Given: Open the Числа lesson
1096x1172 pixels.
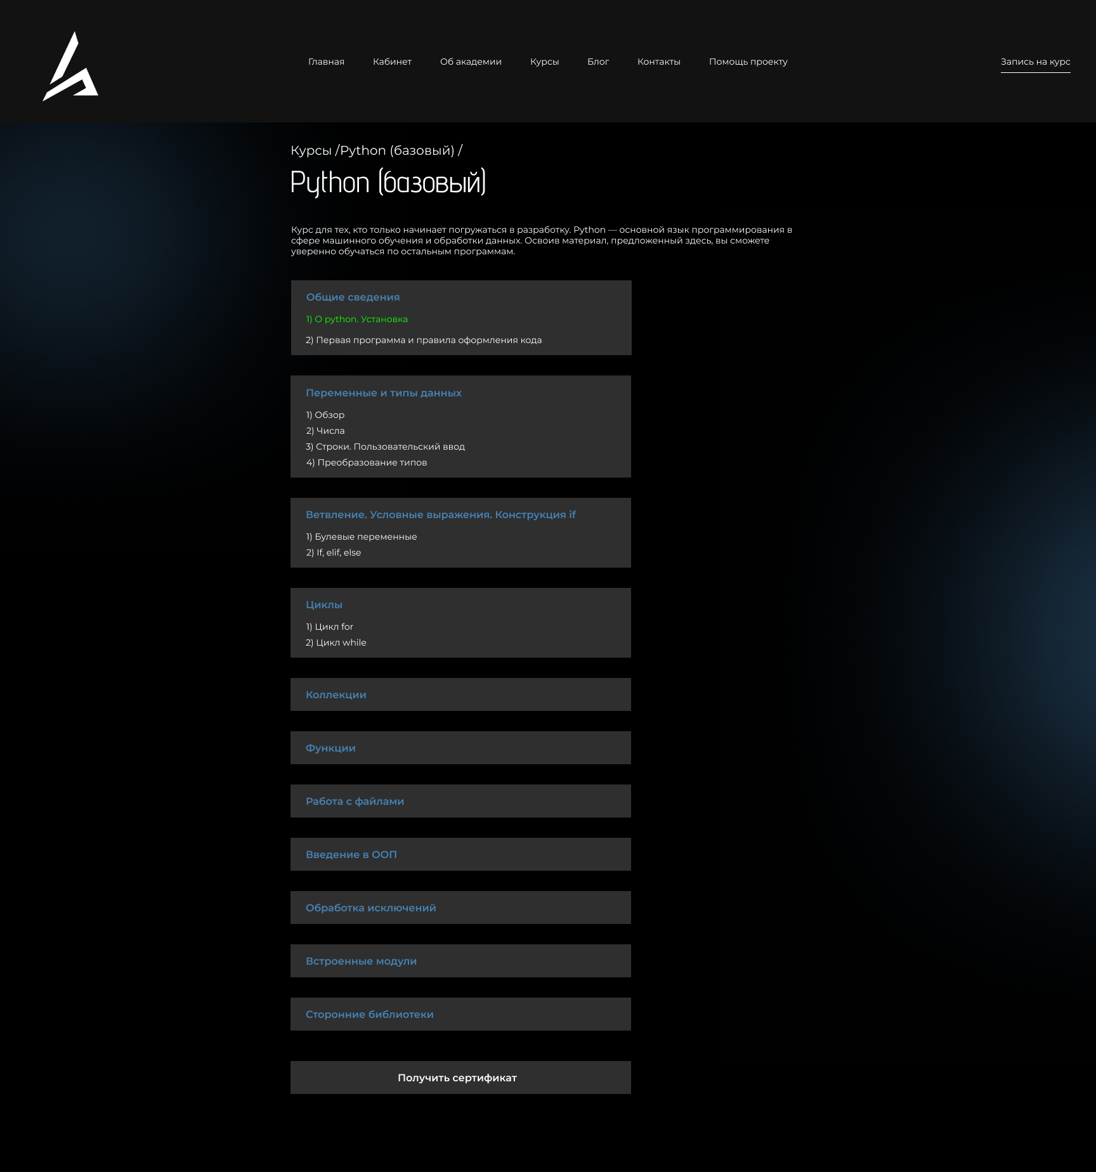Looking at the screenshot, I should tap(325, 431).
